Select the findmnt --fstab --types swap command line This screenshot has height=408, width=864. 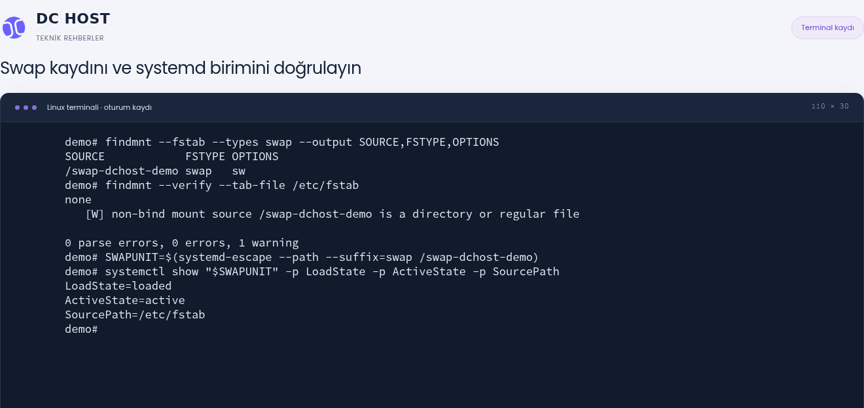tap(282, 142)
